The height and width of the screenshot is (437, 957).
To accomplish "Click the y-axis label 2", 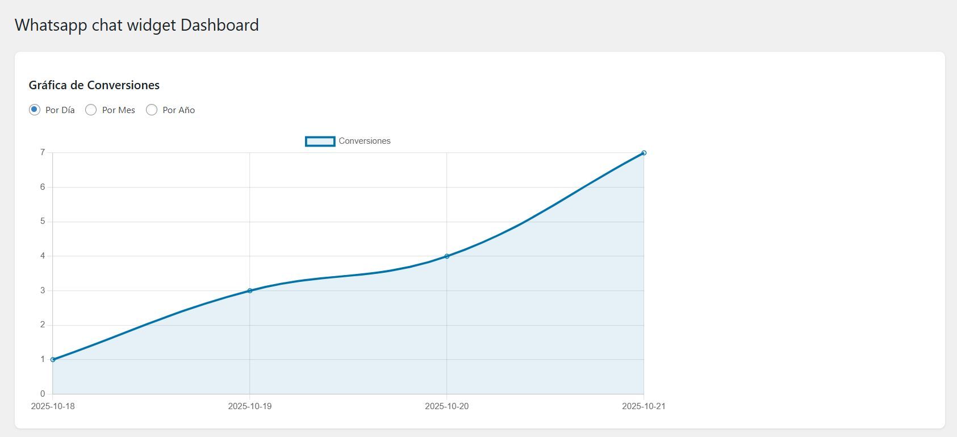I will tap(43, 324).
